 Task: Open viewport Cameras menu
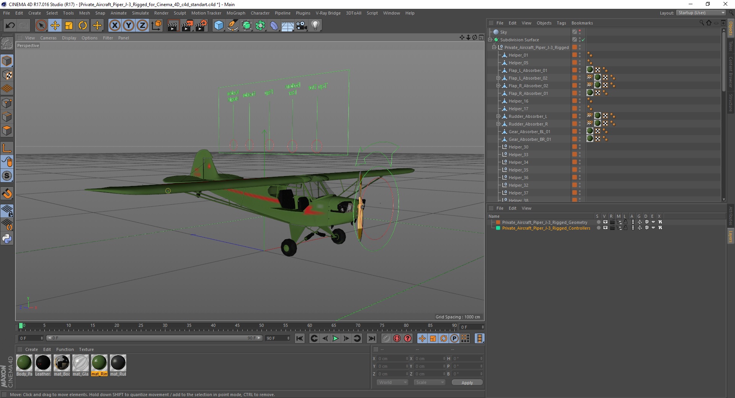48,38
